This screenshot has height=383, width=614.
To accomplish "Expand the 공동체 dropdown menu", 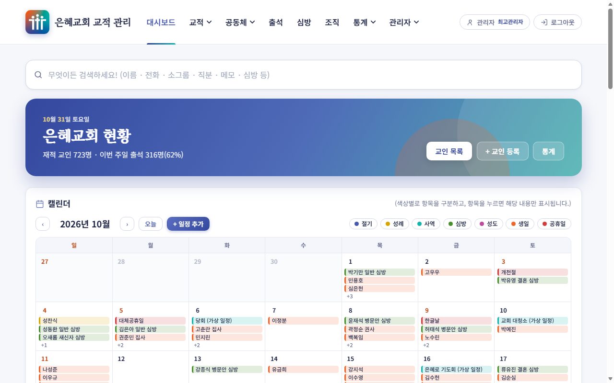I will pyautogui.click(x=240, y=22).
